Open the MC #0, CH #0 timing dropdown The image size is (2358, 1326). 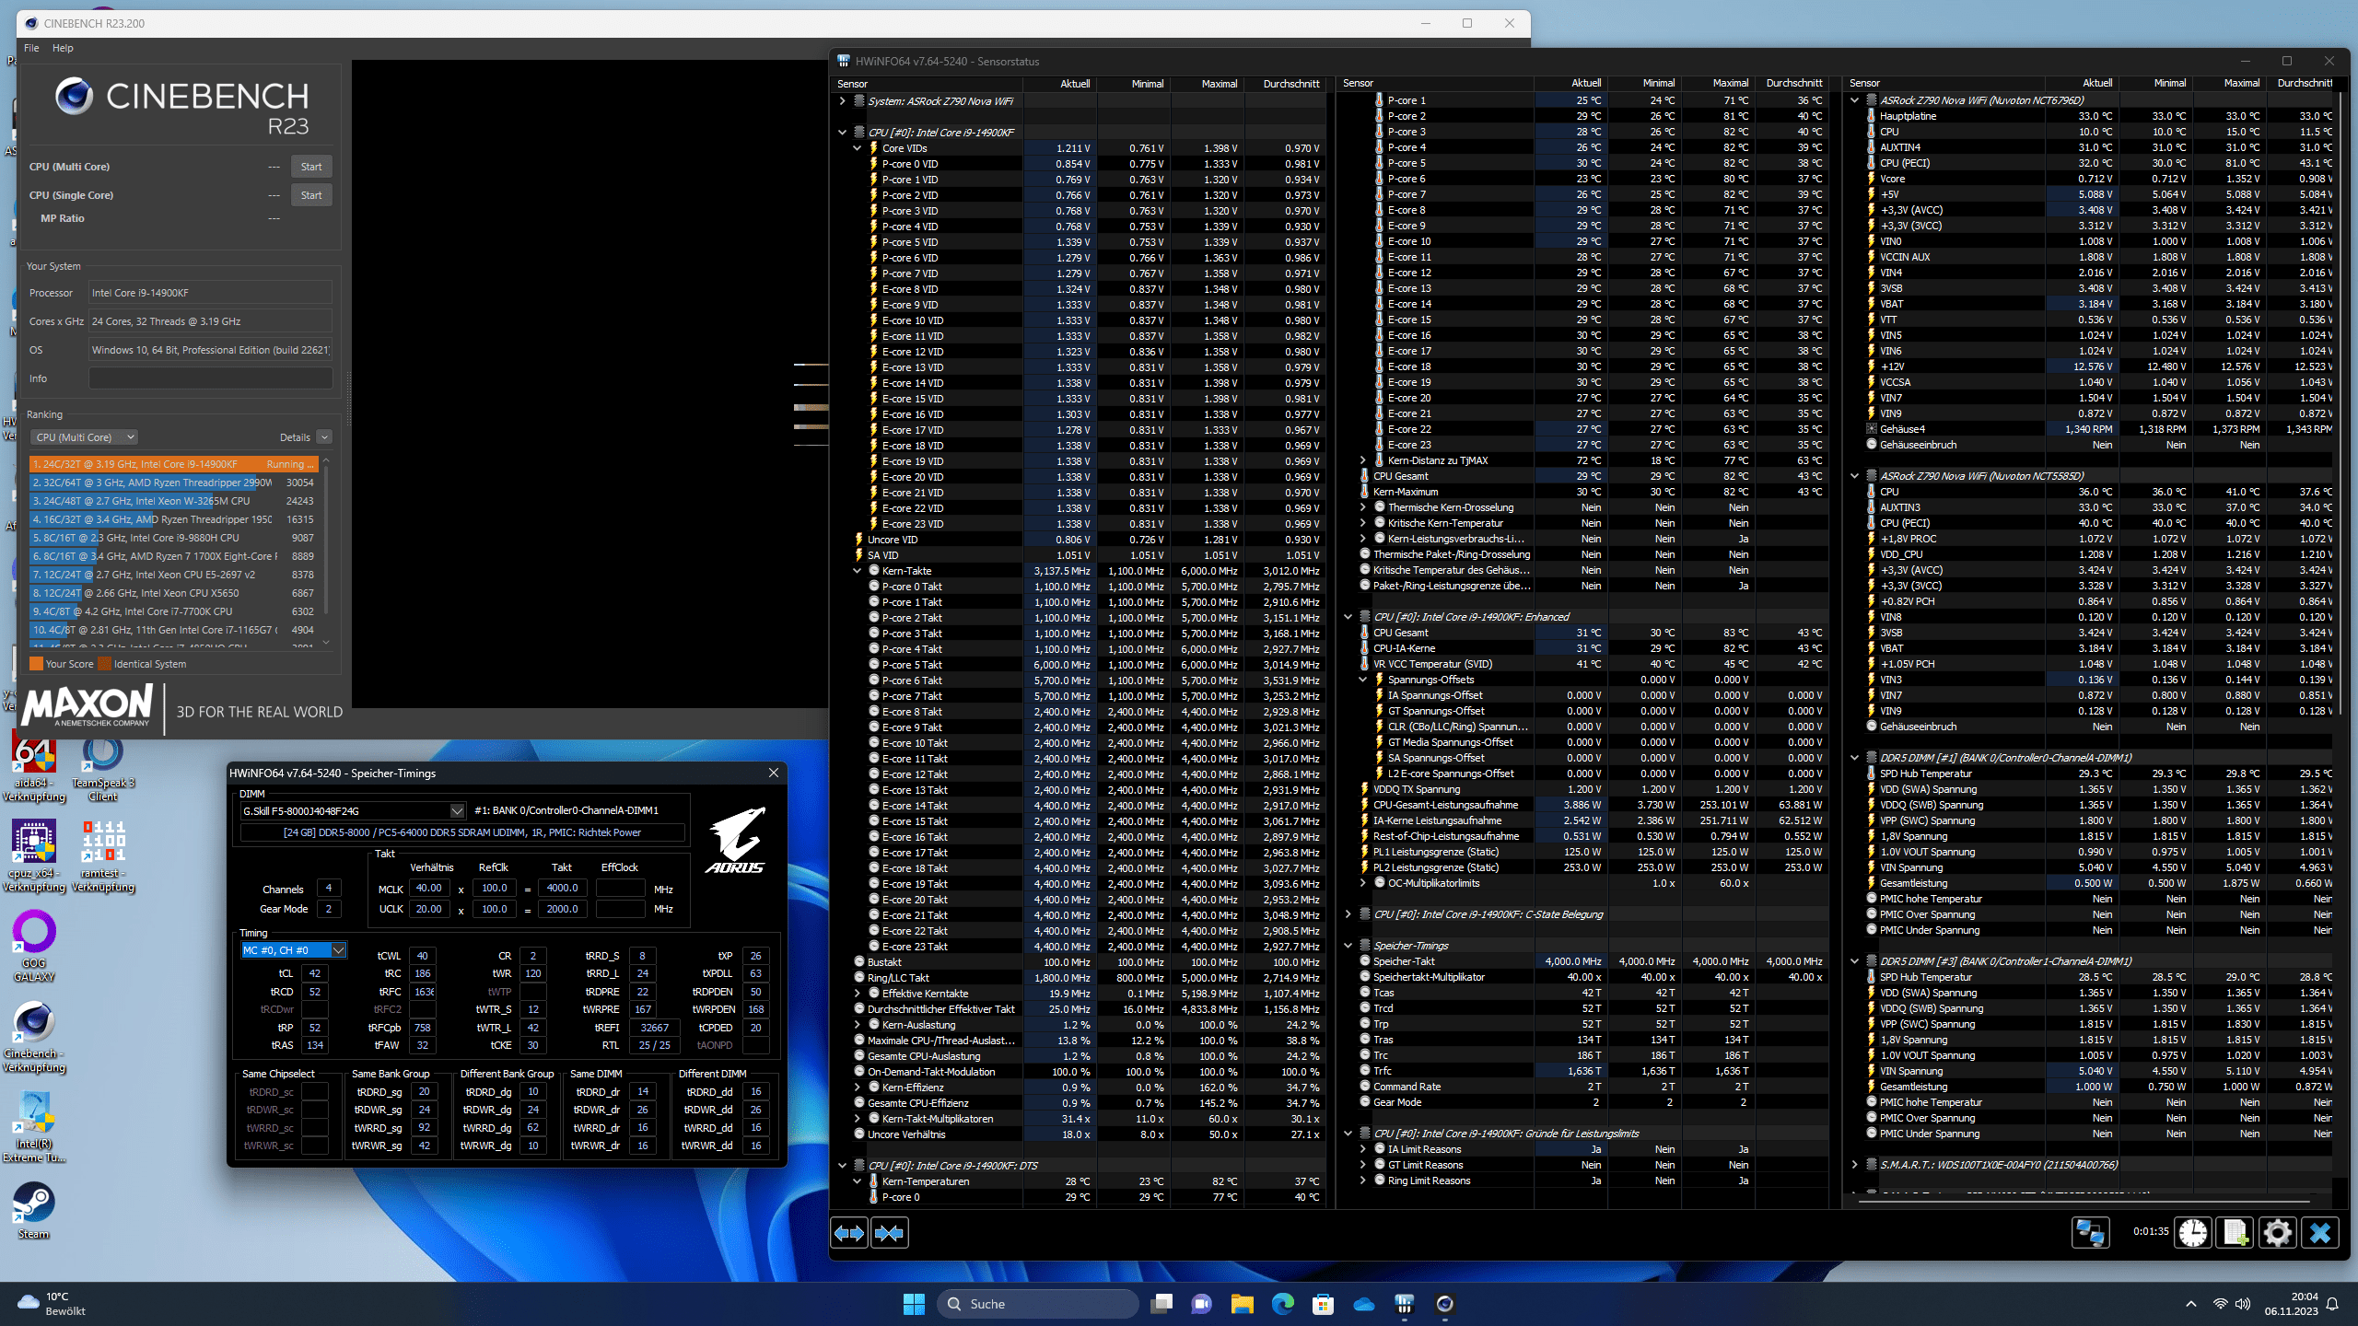pos(293,949)
